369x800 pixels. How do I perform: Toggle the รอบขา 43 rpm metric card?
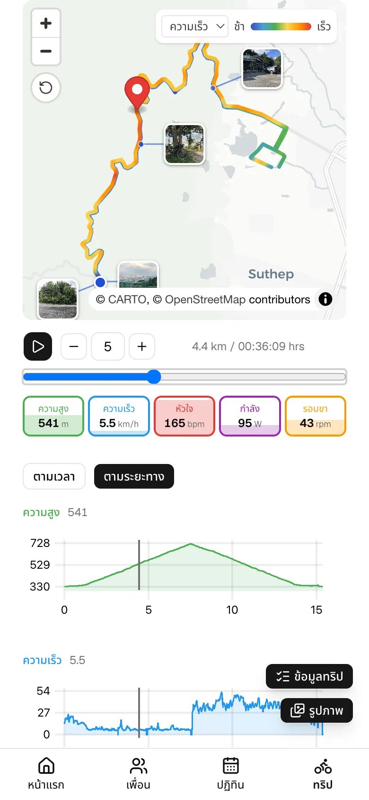tap(316, 416)
